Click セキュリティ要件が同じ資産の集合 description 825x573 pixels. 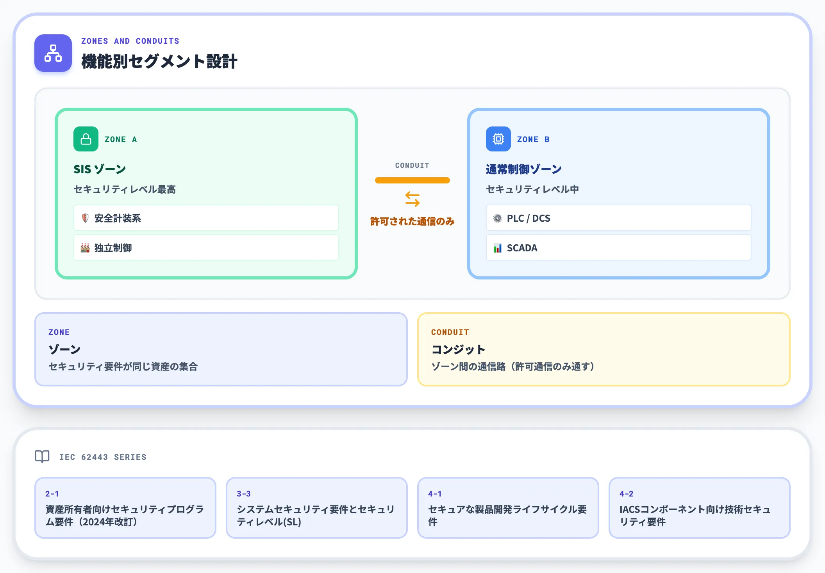pyautogui.click(x=123, y=367)
